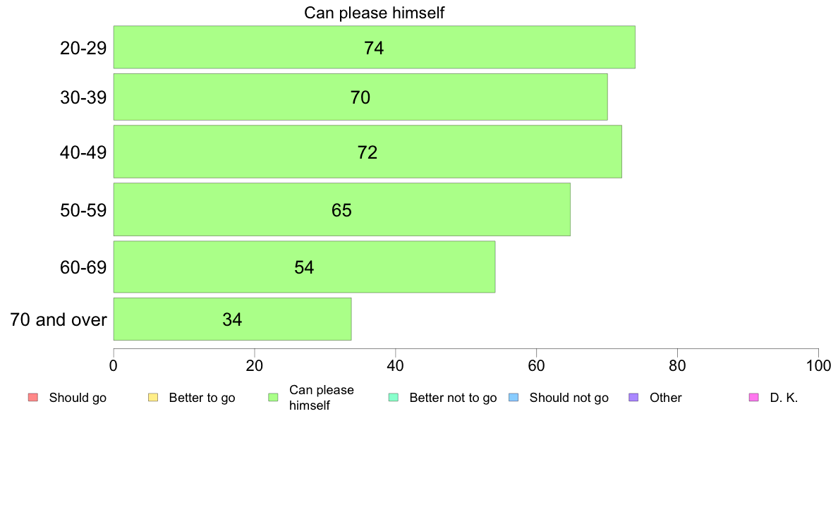Click the mint Better not to go swatch

(394, 397)
